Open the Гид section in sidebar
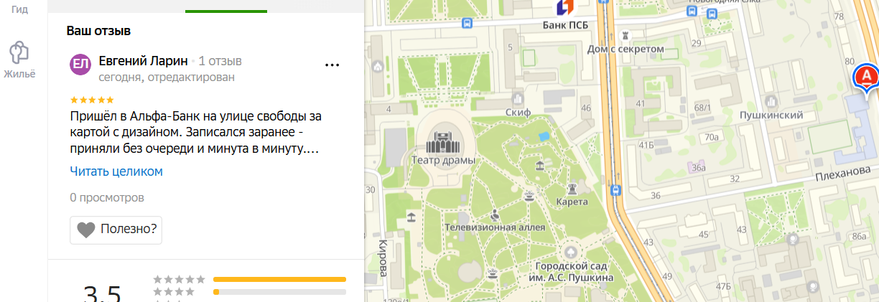 click(x=19, y=9)
